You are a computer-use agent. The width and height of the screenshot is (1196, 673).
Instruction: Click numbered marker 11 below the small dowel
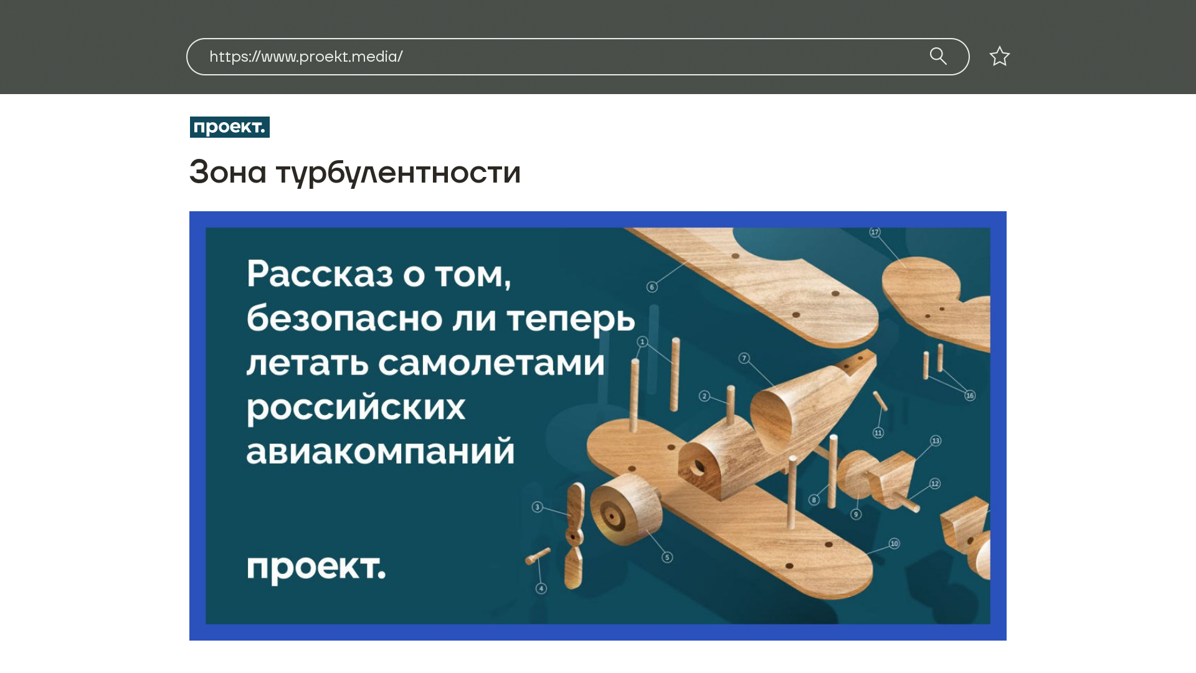(x=878, y=432)
